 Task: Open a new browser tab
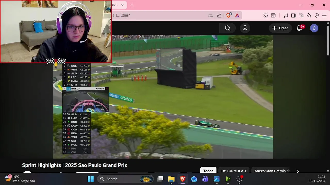tap(132, 5)
